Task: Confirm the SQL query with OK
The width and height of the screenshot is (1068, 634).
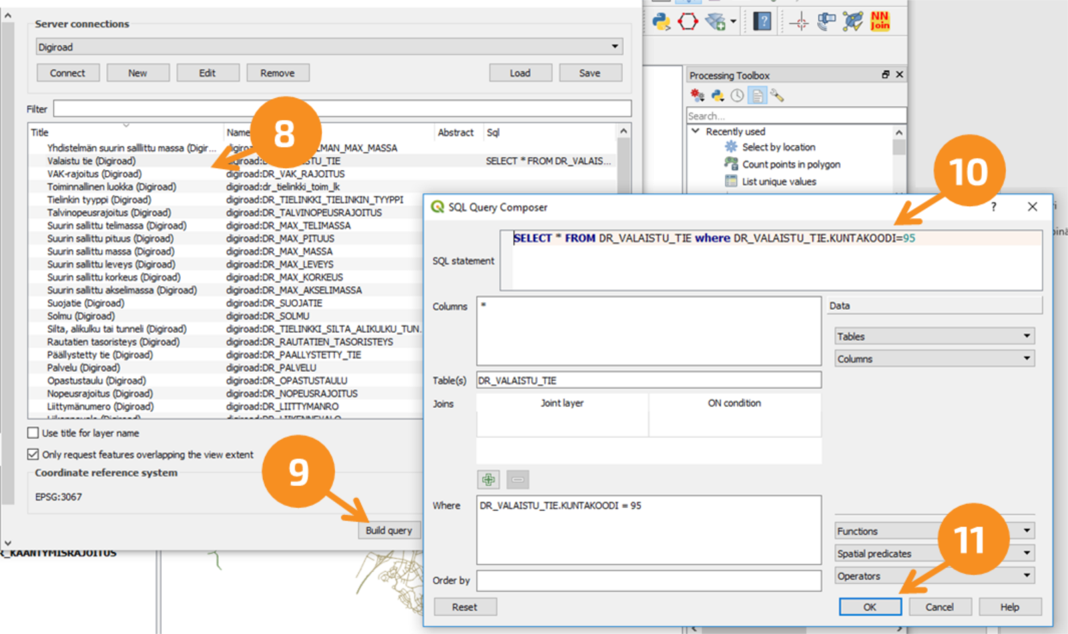Action: 870,607
